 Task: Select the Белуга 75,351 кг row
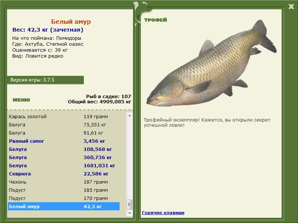(x=64, y=125)
